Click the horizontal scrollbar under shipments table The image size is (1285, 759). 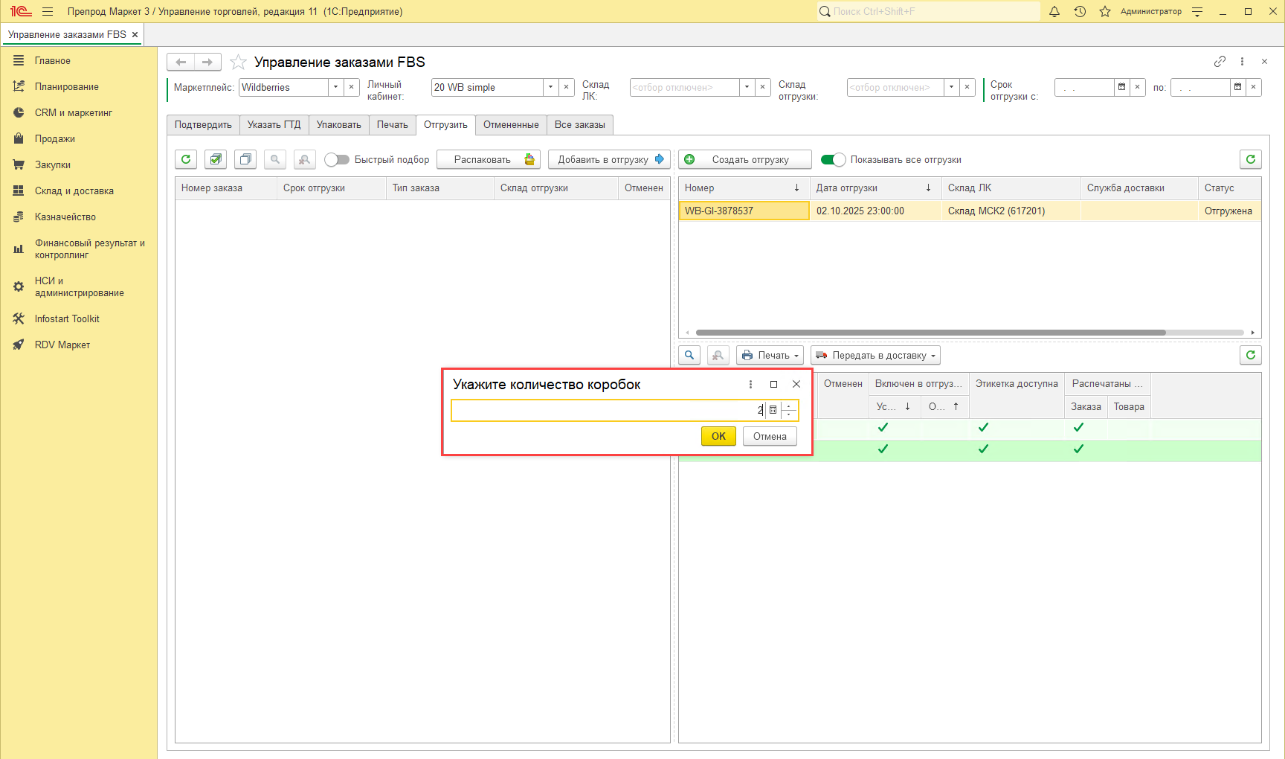930,333
